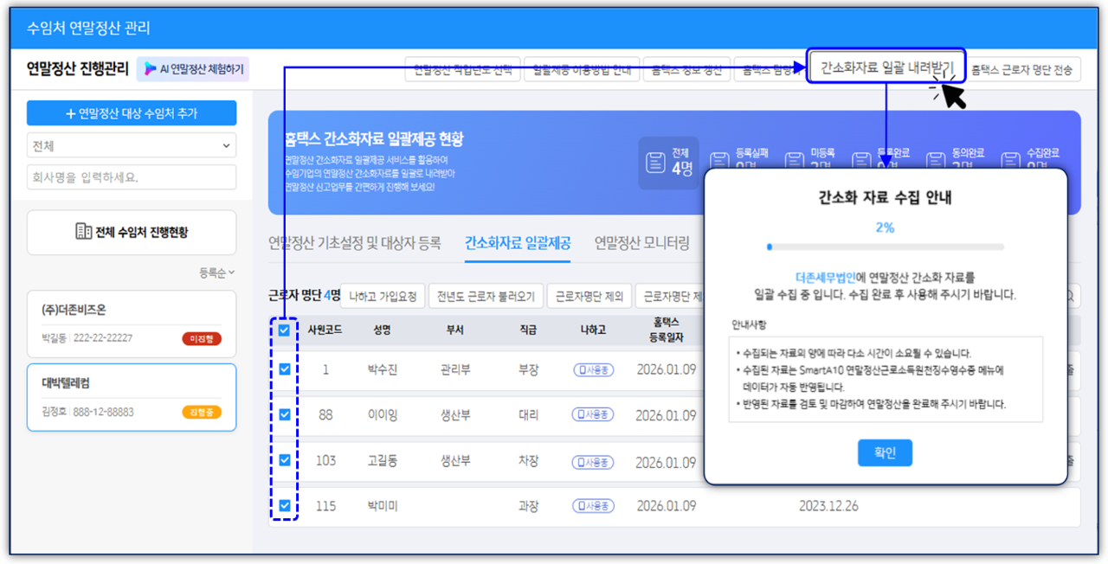Click the 홈택스 등록일자 column header
Viewport: 1108px width, 564px height.
[x=666, y=330]
